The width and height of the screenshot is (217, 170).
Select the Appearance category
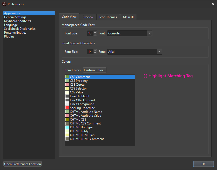coord(29,13)
